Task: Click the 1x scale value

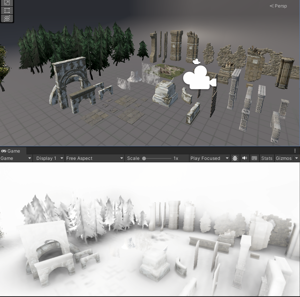Action: 176,158
